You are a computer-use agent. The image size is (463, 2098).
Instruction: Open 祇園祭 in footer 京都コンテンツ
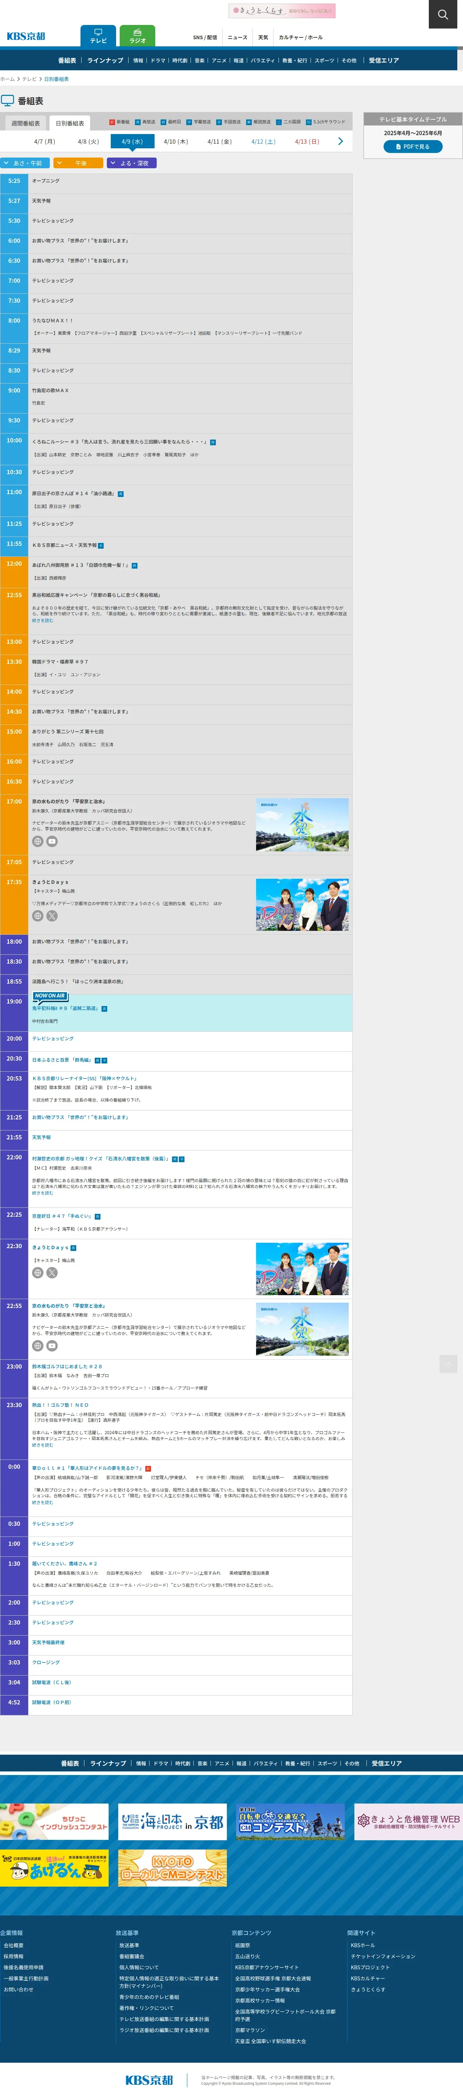point(243,1945)
